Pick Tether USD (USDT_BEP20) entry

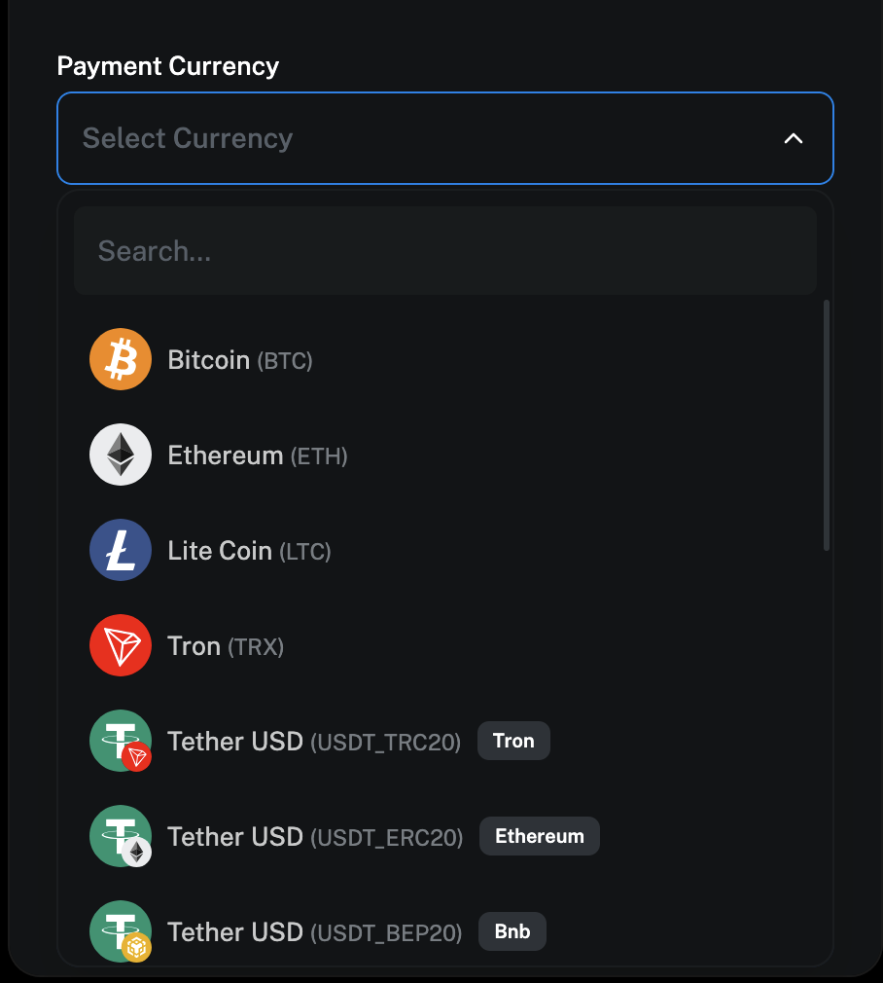pyautogui.click(x=445, y=931)
